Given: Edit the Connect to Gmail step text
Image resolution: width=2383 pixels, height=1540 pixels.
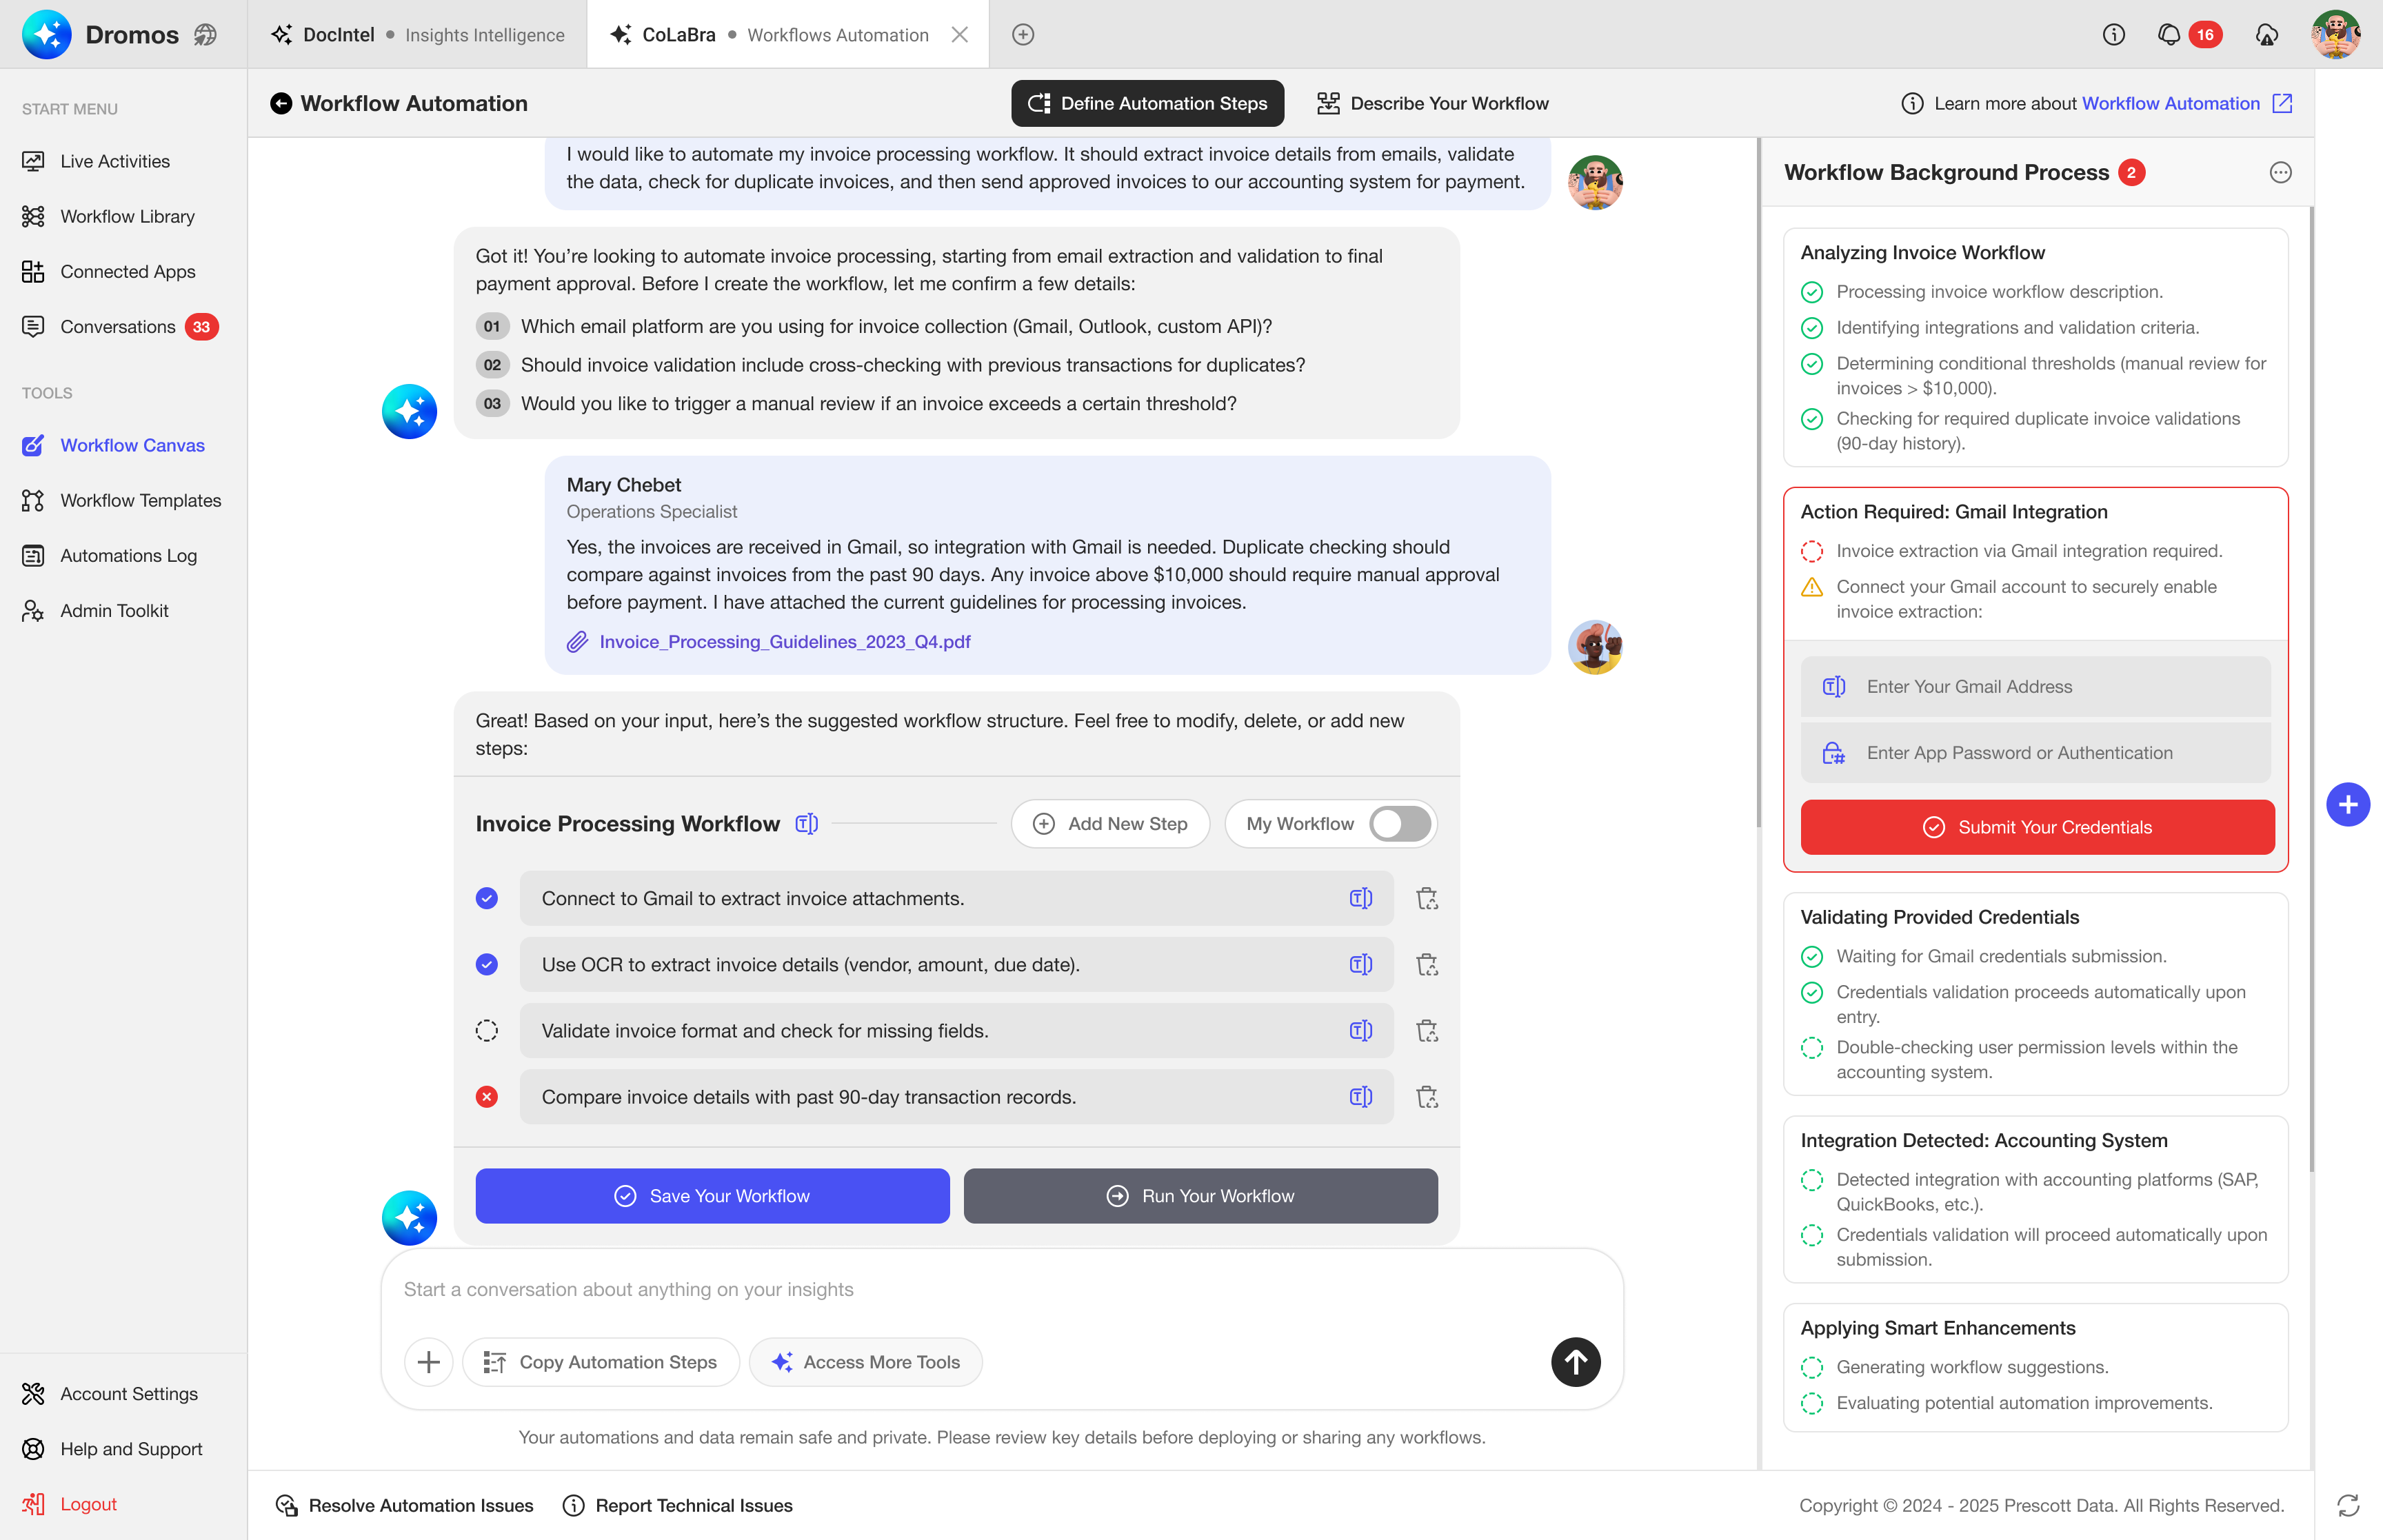Looking at the screenshot, I should [1360, 898].
